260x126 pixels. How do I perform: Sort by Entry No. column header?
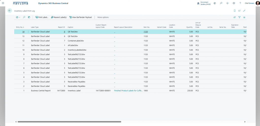tap(20, 27)
